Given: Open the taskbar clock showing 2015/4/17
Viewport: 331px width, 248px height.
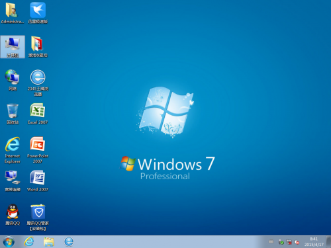Looking at the screenshot, I should (x=314, y=242).
